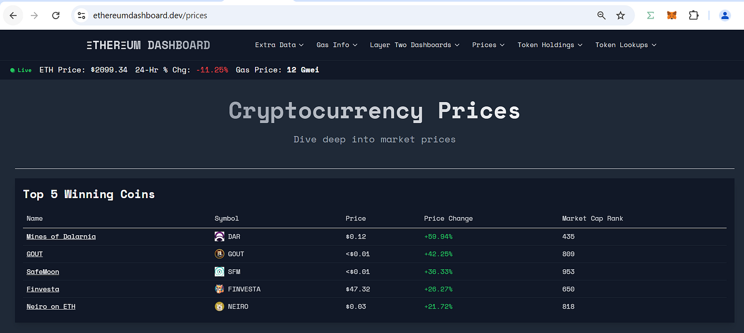Click market cap rank 818

coord(568,306)
